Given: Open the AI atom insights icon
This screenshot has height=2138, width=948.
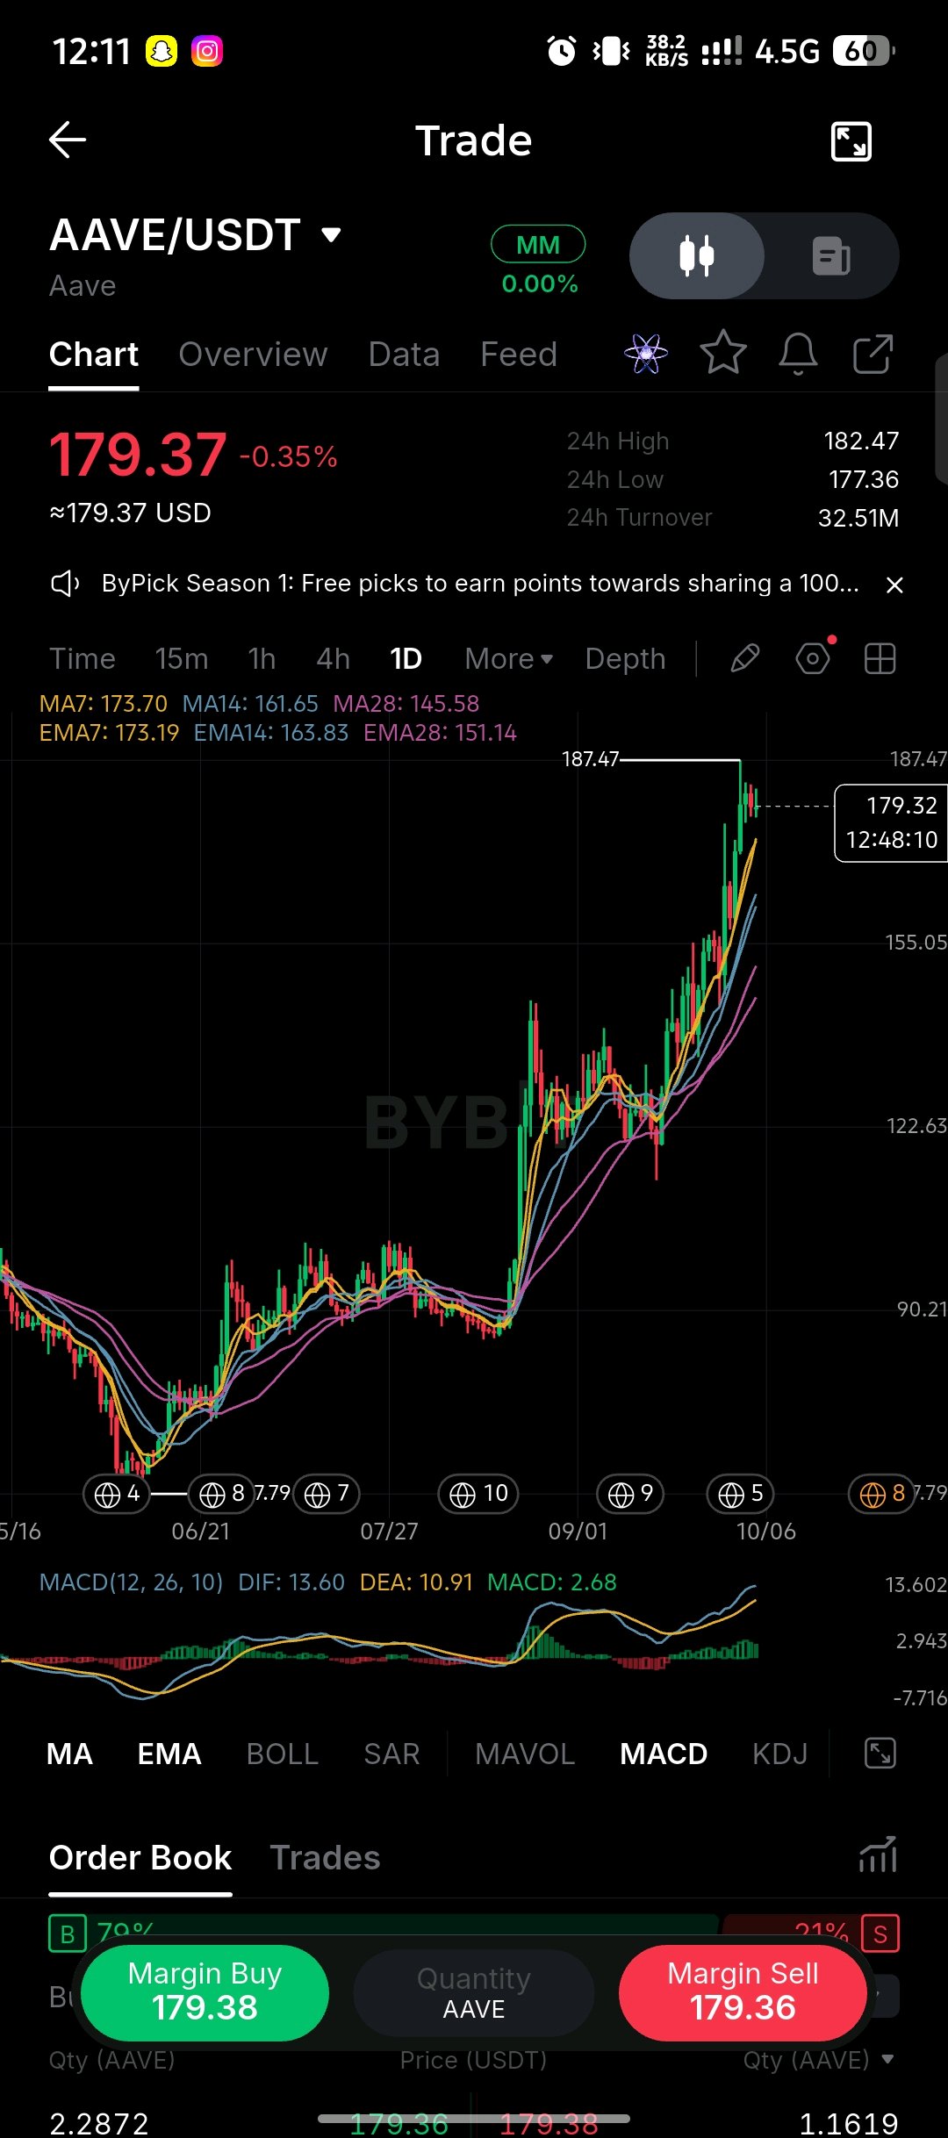Looking at the screenshot, I should coord(646,354).
